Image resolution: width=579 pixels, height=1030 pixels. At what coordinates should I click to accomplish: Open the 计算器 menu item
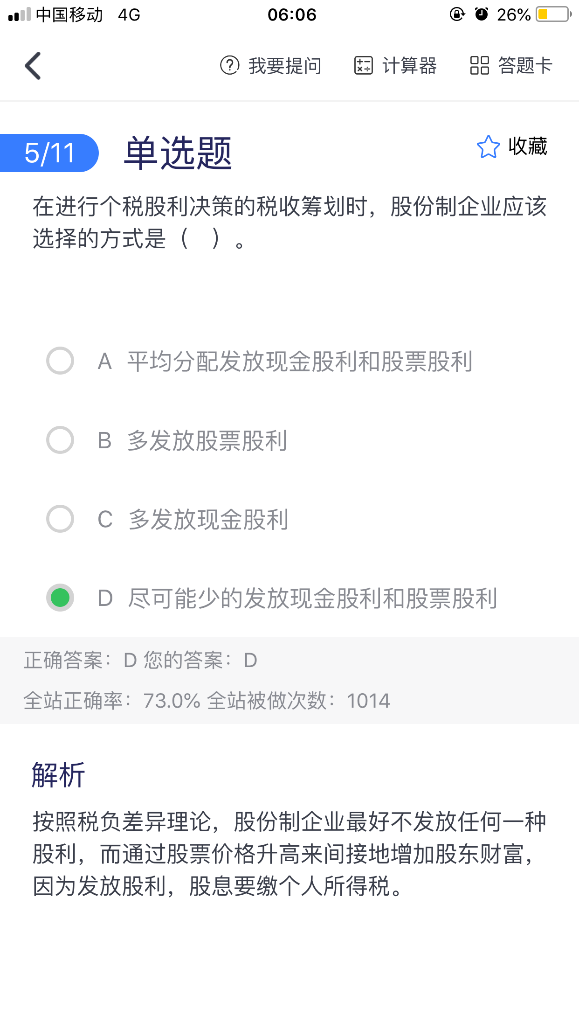click(409, 66)
